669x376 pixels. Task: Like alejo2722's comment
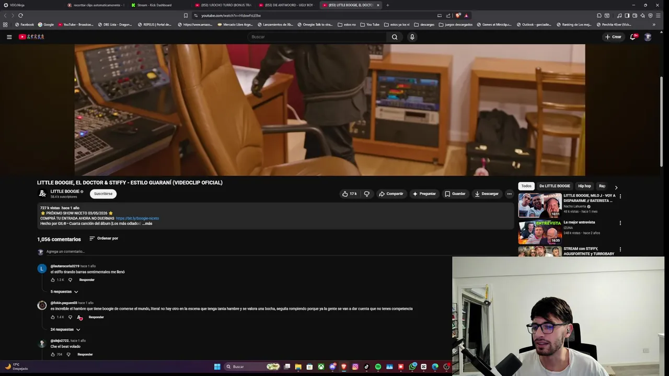[x=53, y=355]
